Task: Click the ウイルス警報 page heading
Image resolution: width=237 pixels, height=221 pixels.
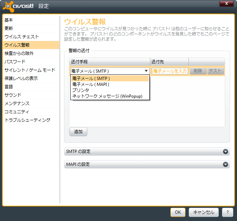Action: [85, 22]
